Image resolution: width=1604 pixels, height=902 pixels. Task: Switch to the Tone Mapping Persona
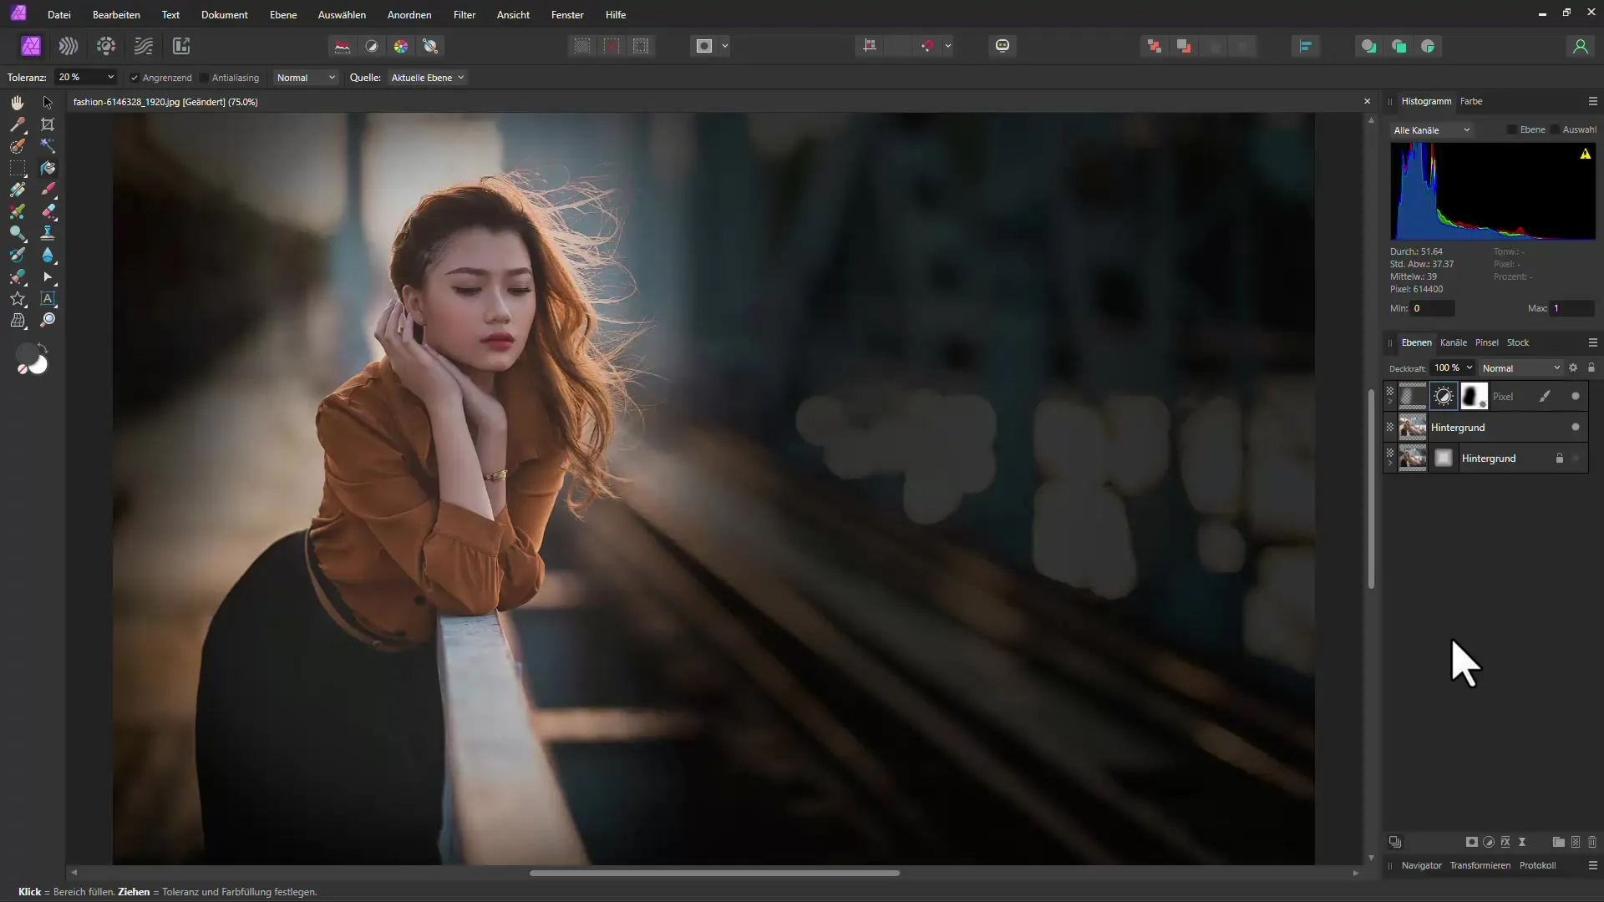click(144, 46)
